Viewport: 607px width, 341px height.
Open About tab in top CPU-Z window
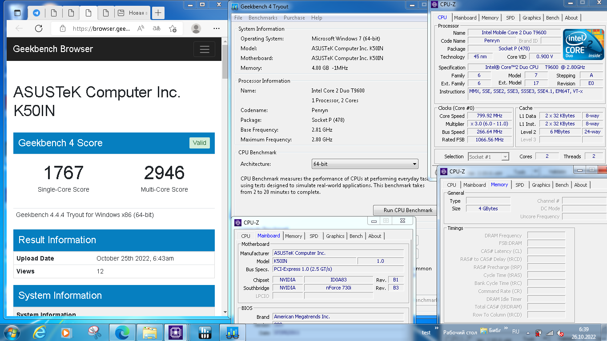571,18
